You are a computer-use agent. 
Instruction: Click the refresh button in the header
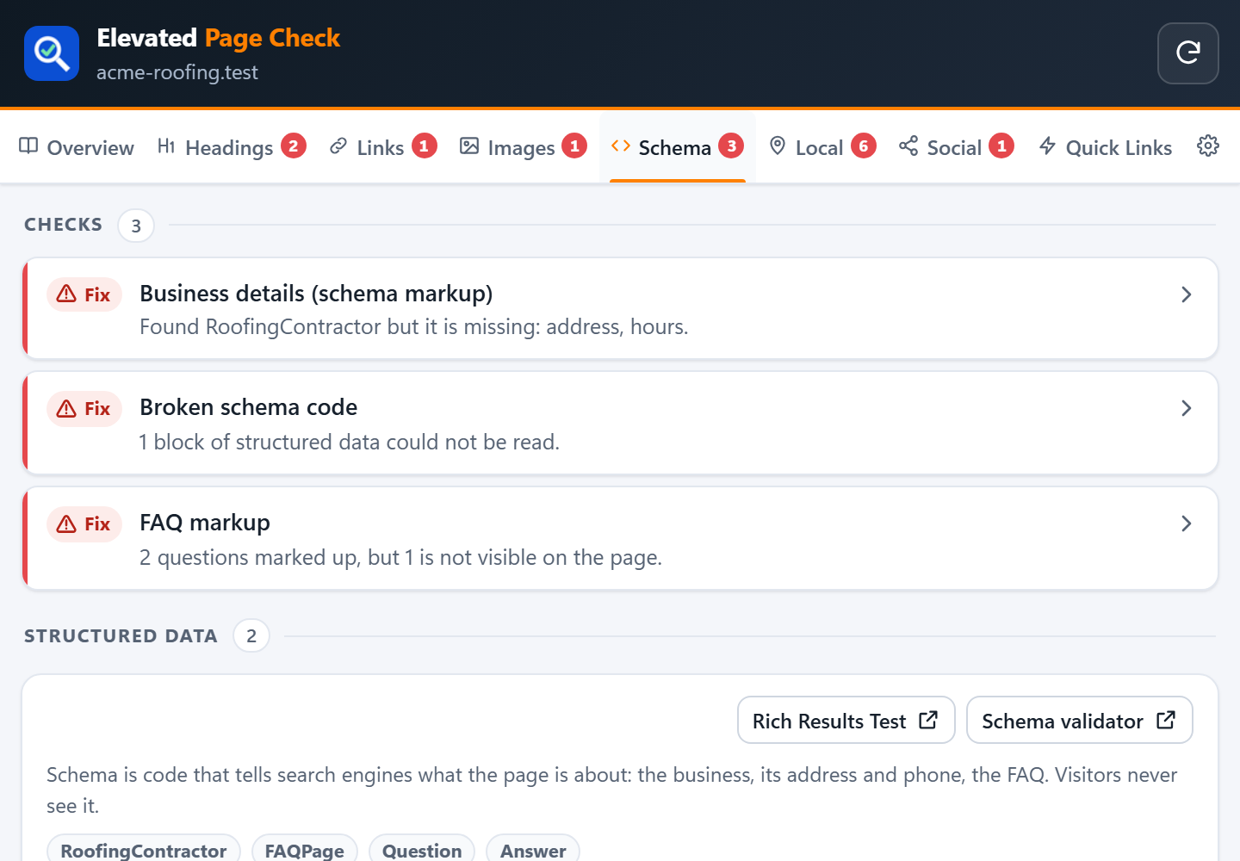tap(1188, 53)
